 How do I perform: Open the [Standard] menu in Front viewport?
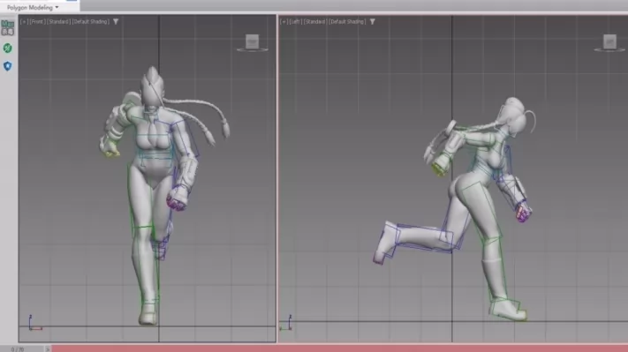(58, 21)
